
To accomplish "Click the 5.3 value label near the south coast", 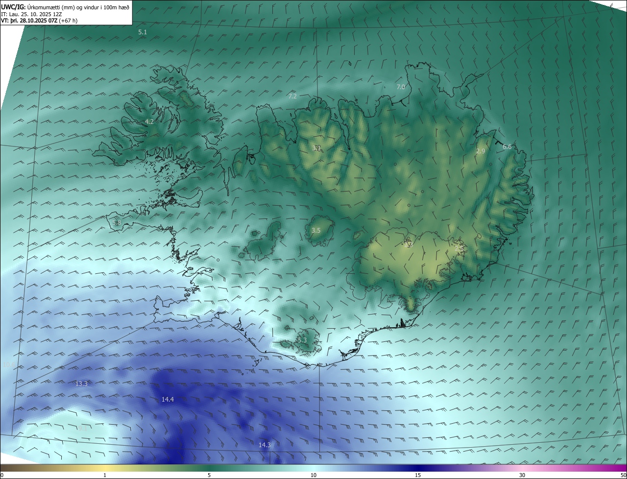I will pos(302,340).
